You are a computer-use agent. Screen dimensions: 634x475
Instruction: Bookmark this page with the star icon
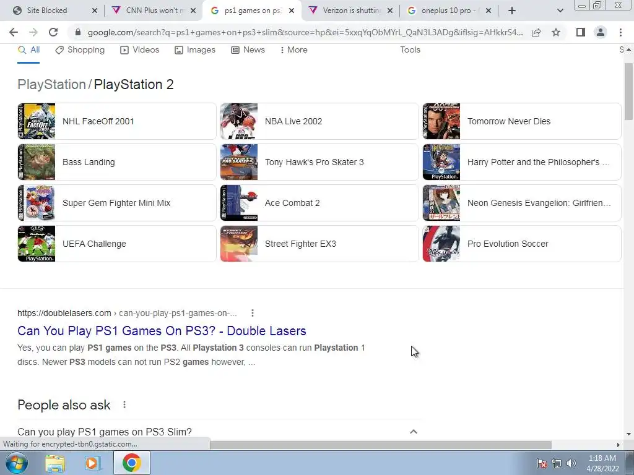[556, 32]
